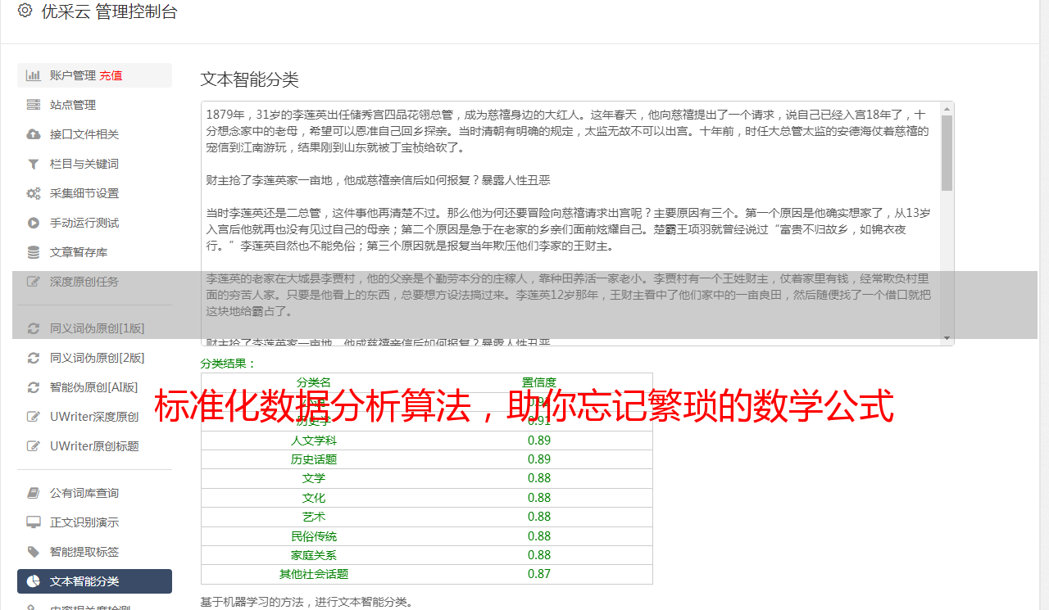The width and height of the screenshot is (1049, 610).
Task: Click the 文本智能分类 page heading
Action: point(250,79)
